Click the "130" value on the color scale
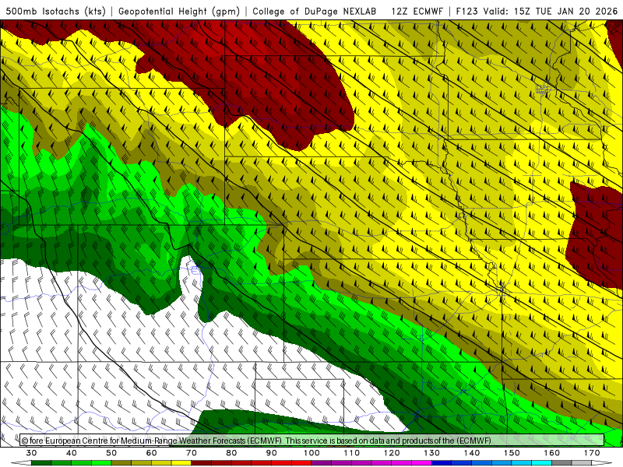 point(431,453)
